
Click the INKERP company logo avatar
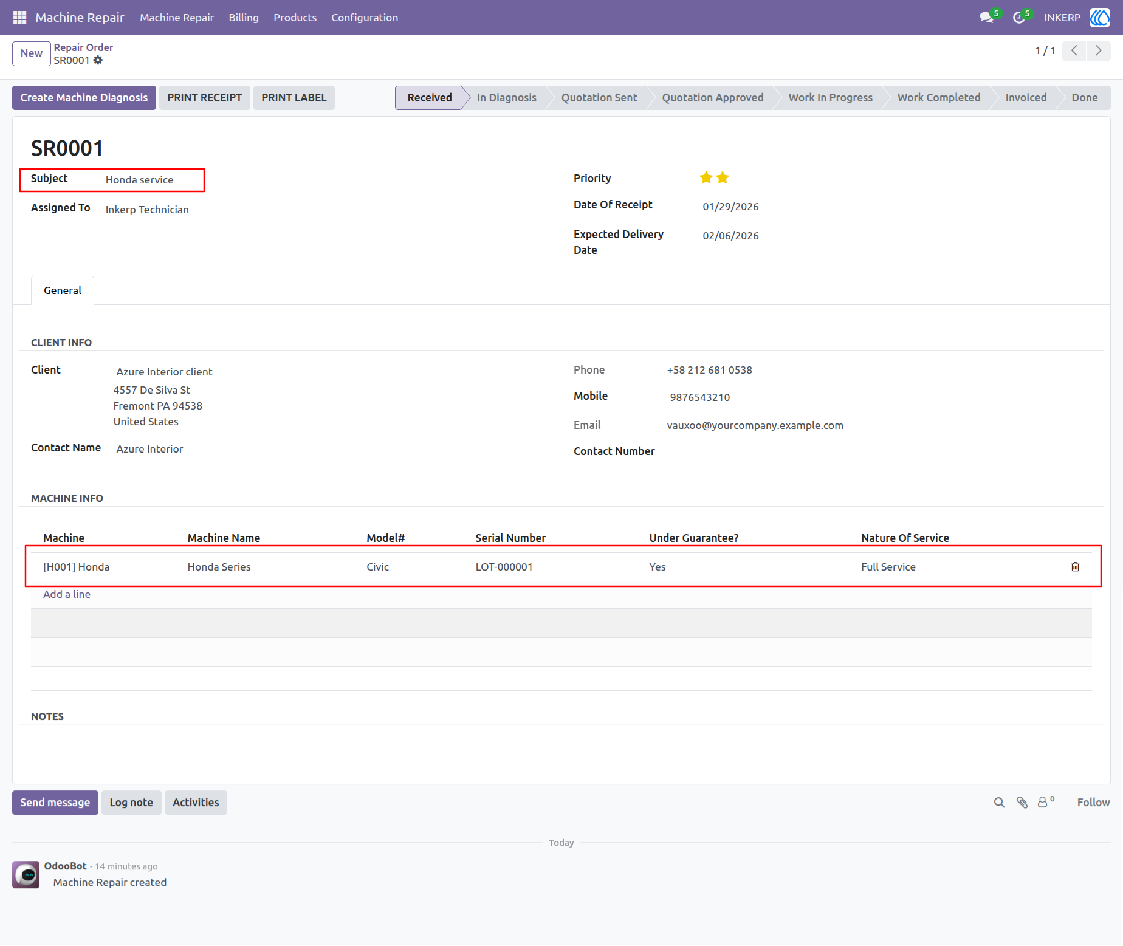click(x=1100, y=18)
